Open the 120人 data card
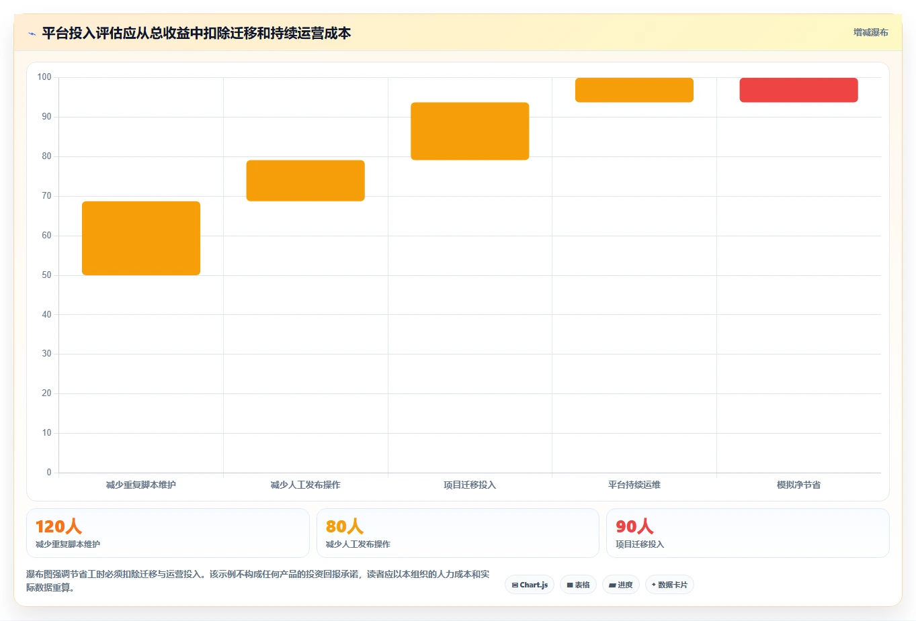 [x=168, y=533]
